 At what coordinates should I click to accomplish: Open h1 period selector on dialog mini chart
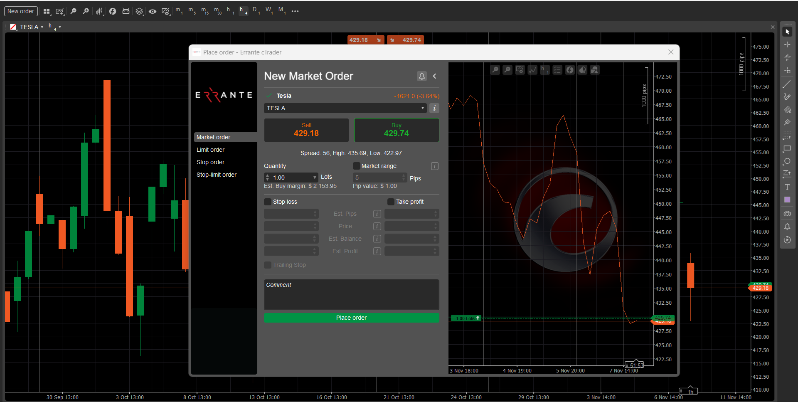coord(545,70)
